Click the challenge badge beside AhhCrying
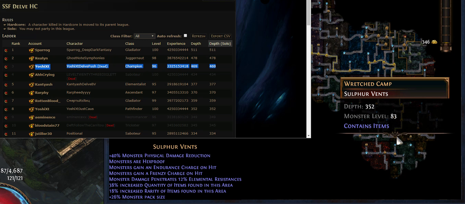The width and height of the screenshot is (465, 204). tap(31, 75)
